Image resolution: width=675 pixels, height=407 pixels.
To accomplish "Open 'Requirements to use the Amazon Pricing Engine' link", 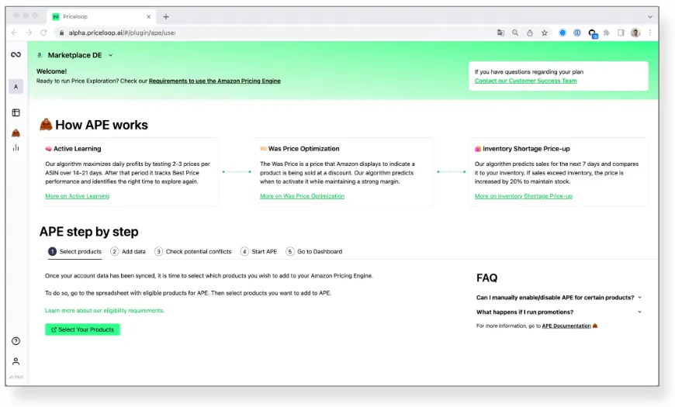I will [x=214, y=81].
